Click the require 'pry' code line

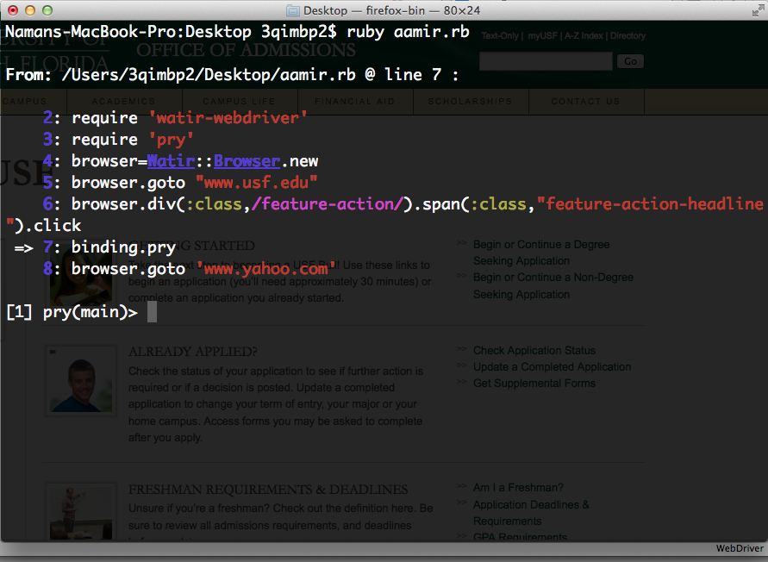coord(132,140)
